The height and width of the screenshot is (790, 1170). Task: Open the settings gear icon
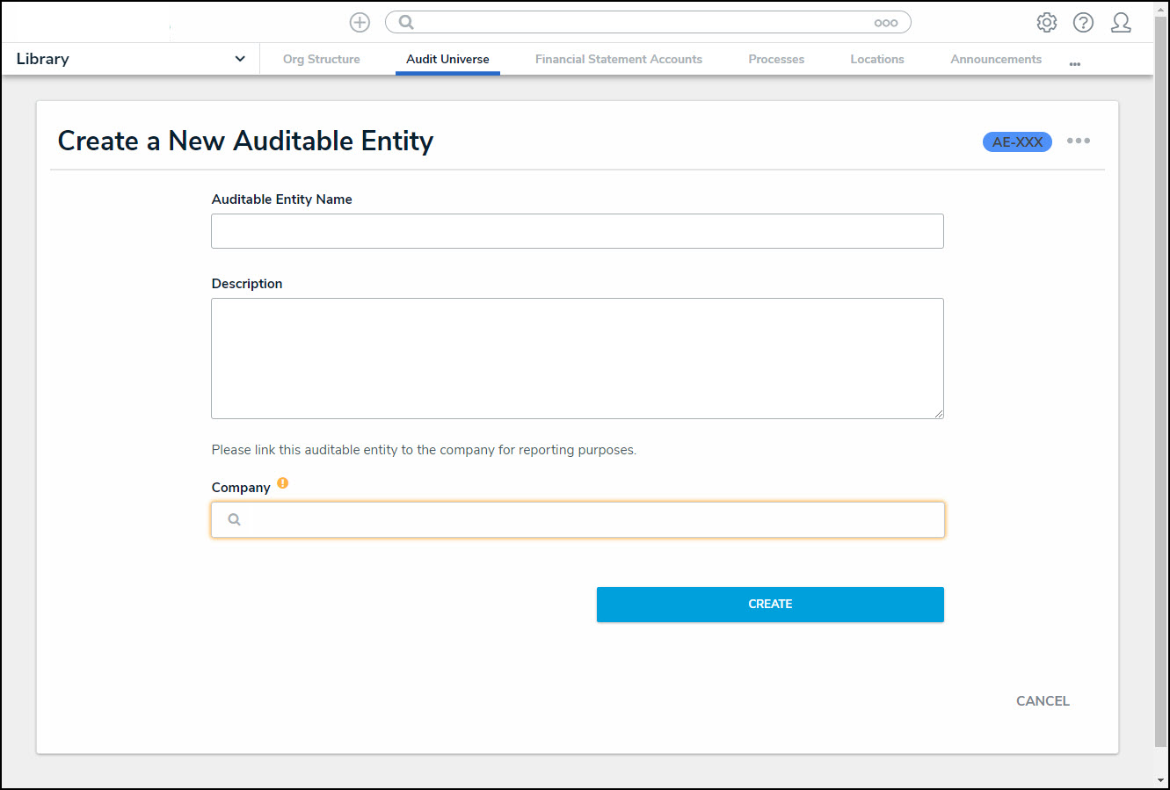1046,23
